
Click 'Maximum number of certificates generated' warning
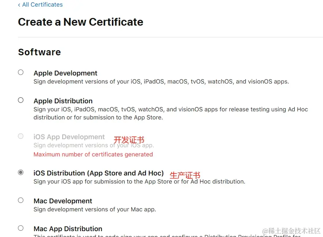tap(93, 154)
